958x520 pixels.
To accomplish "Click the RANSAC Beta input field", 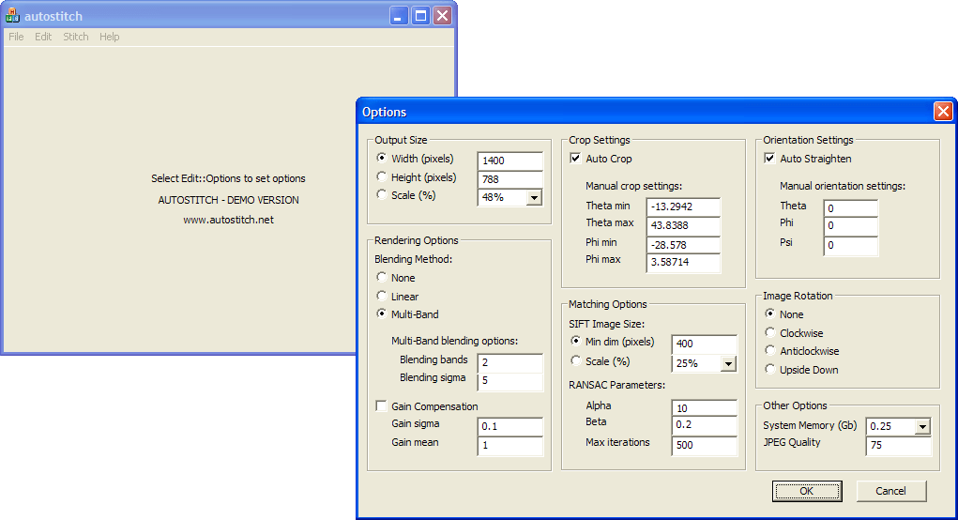I will (705, 425).
